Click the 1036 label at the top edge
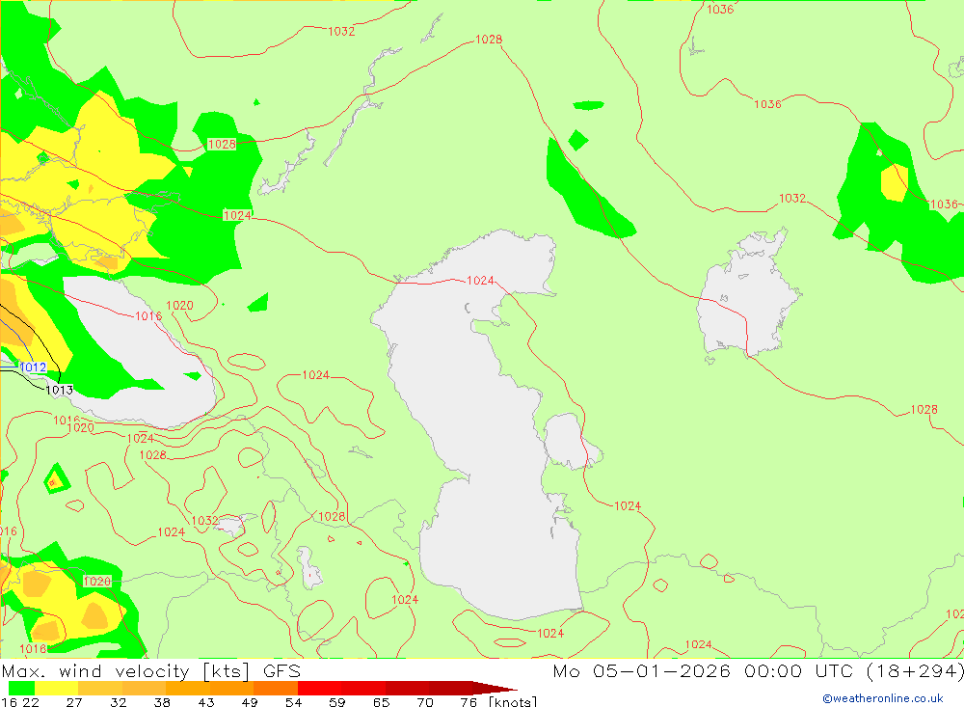 (x=720, y=10)
